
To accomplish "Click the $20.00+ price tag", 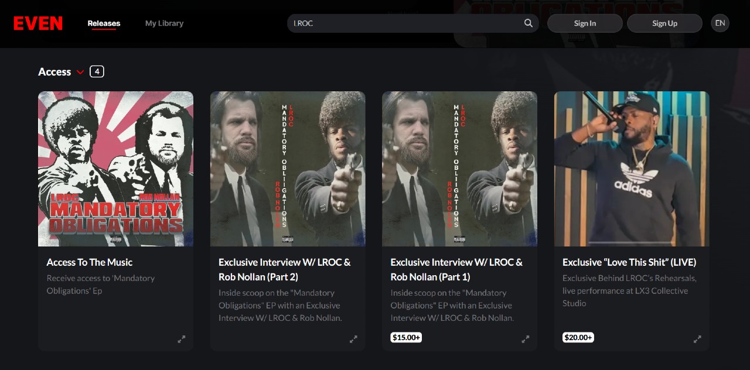I will click(x=578, y=337).
